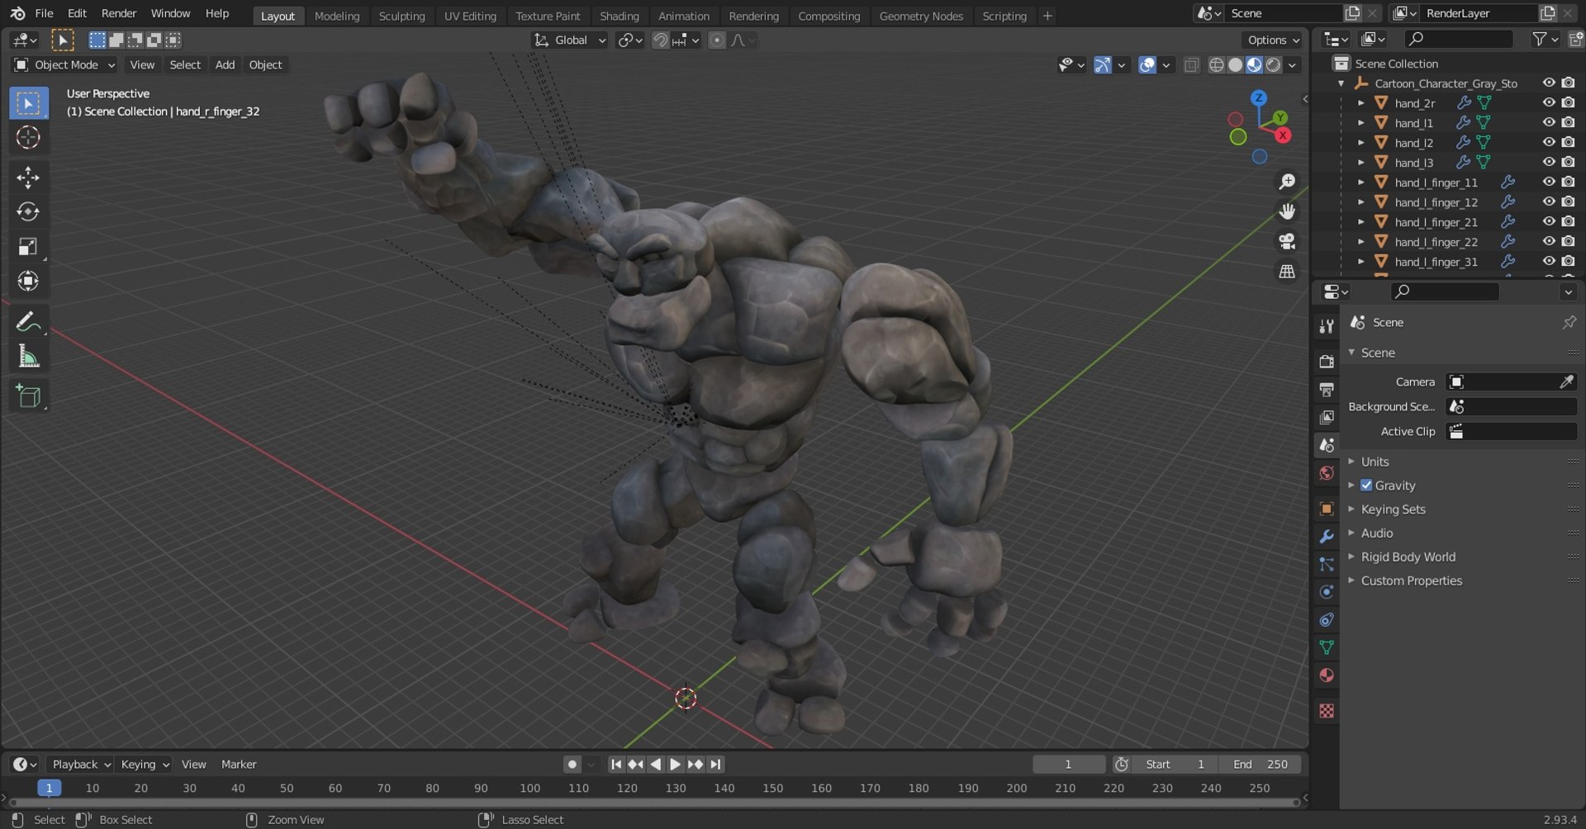Select the Cursor tool in the toolbar

coord(28,137)
